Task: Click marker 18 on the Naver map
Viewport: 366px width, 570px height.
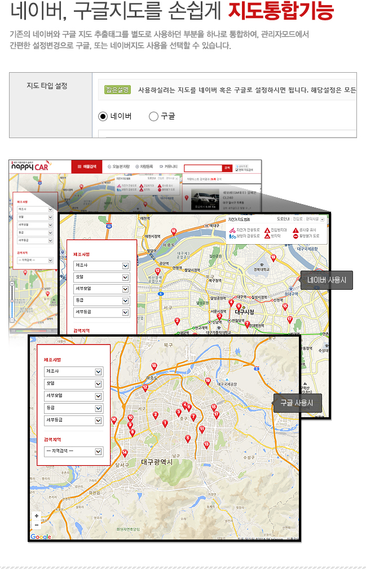Action: point(174,232)
